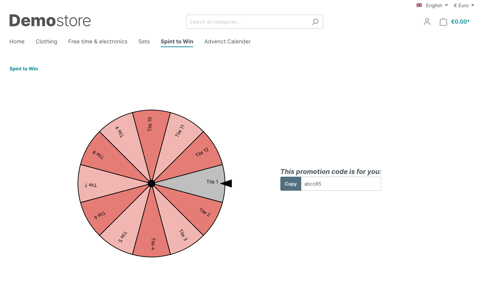
Task: Click the €0.00* cart total
Action: pos(460,22)
